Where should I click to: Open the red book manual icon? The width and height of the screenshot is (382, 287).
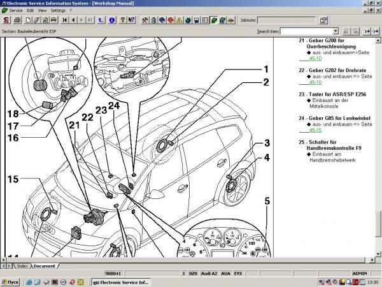171,20
